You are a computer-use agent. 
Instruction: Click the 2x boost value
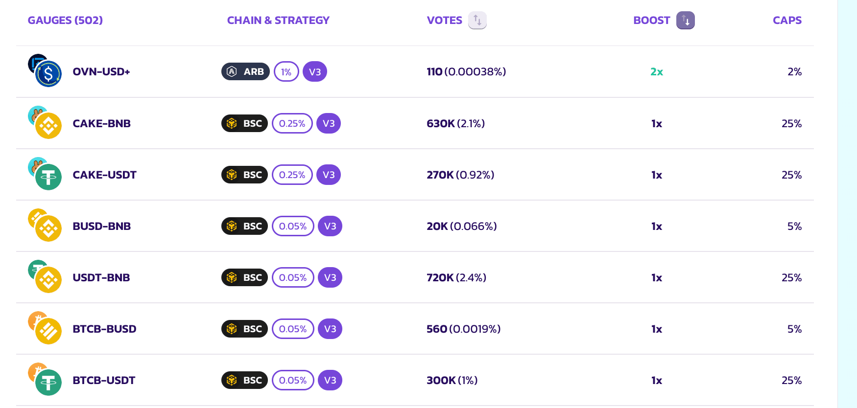[x=656, y=72]
